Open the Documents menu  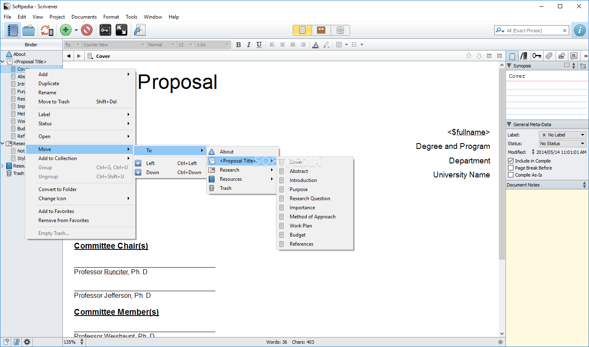click(x=84, y=17)
